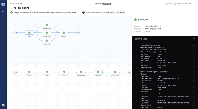This screenshot has width=198, height=109.
Task: Select the clone step node
Action: pyautogui.click(x=29, y=72)
